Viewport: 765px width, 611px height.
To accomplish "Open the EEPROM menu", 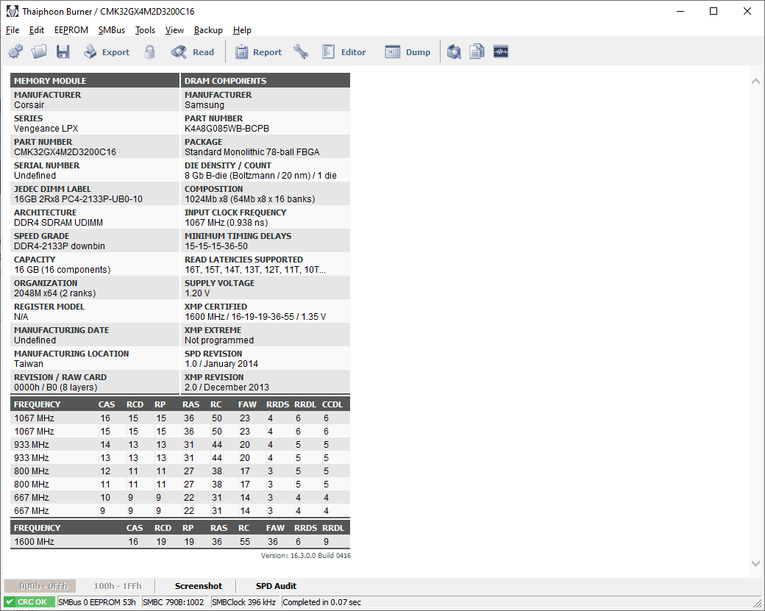I will pos(71,30).
